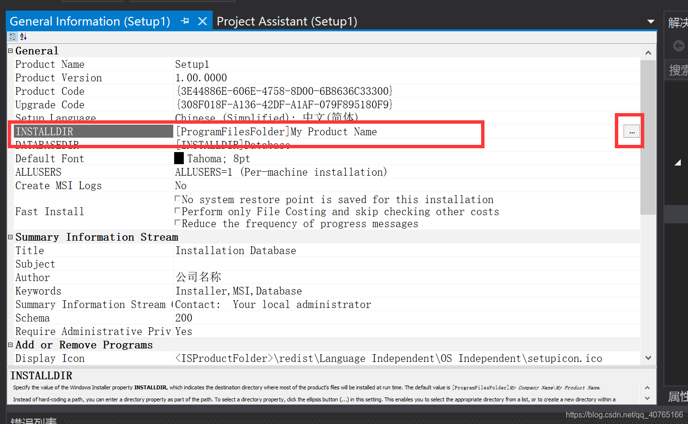Select the INSTALLDIR property label

[93, 131]
